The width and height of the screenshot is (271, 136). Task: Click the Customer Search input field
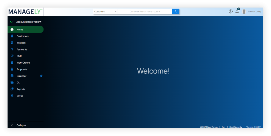pos(145,11)
